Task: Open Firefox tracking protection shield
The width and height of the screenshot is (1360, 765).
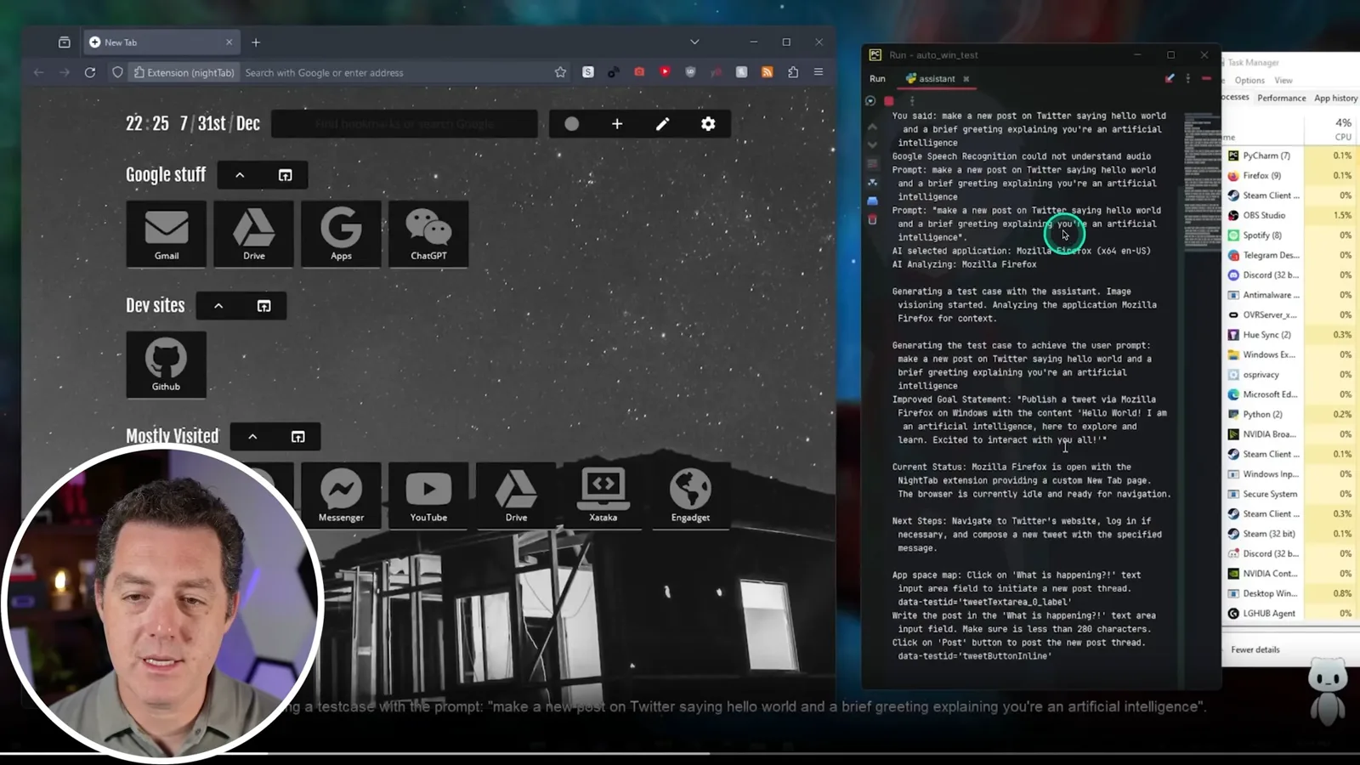Action: tap(118, 72)
